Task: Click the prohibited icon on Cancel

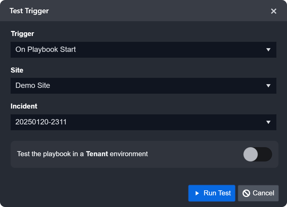Action: click(246, 193)
